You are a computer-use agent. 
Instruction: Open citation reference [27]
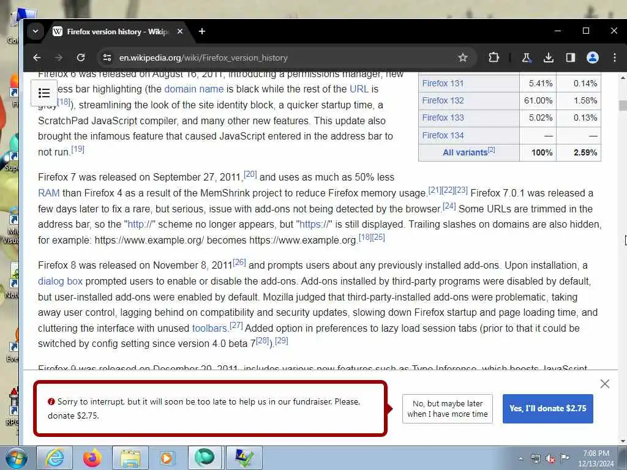coord(236,325)
